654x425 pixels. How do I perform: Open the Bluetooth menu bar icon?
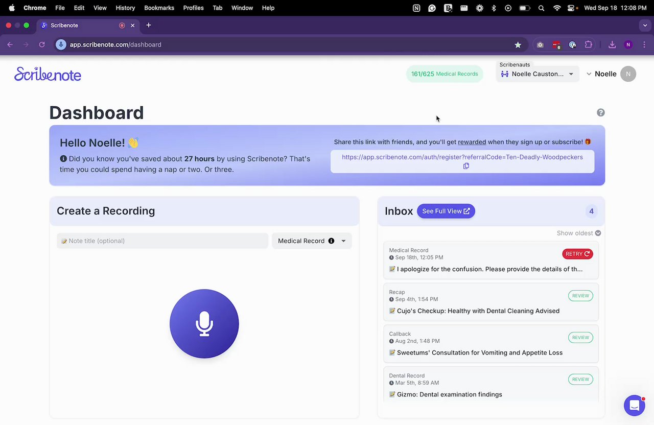click(x=494, y=8)
